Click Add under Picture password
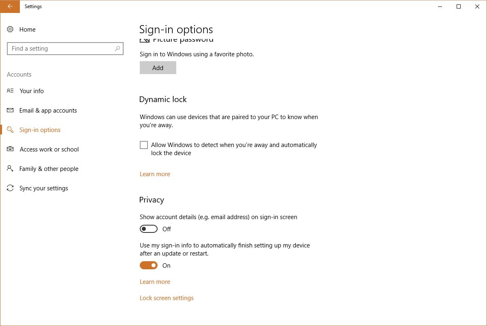This screenshot has height=326, width=487. pyautogui.click(x=158, y=68)
